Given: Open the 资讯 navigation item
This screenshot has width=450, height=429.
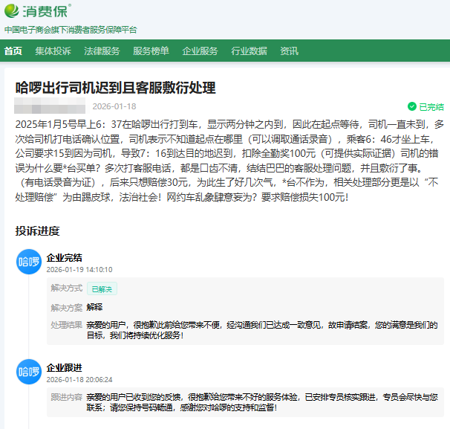Looking at the screenshot, I should [x=289, y=51].
